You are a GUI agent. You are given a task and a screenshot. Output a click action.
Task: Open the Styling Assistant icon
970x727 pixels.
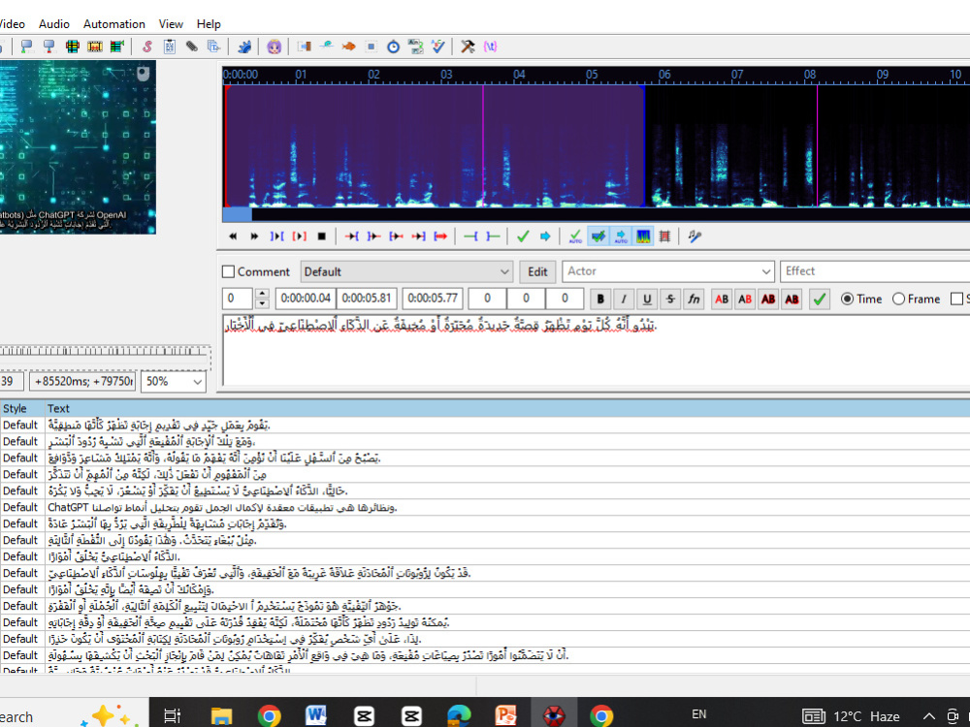coord(327,47)
